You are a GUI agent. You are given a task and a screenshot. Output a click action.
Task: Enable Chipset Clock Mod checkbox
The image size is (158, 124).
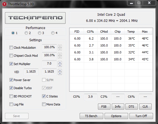click(11, 56)
